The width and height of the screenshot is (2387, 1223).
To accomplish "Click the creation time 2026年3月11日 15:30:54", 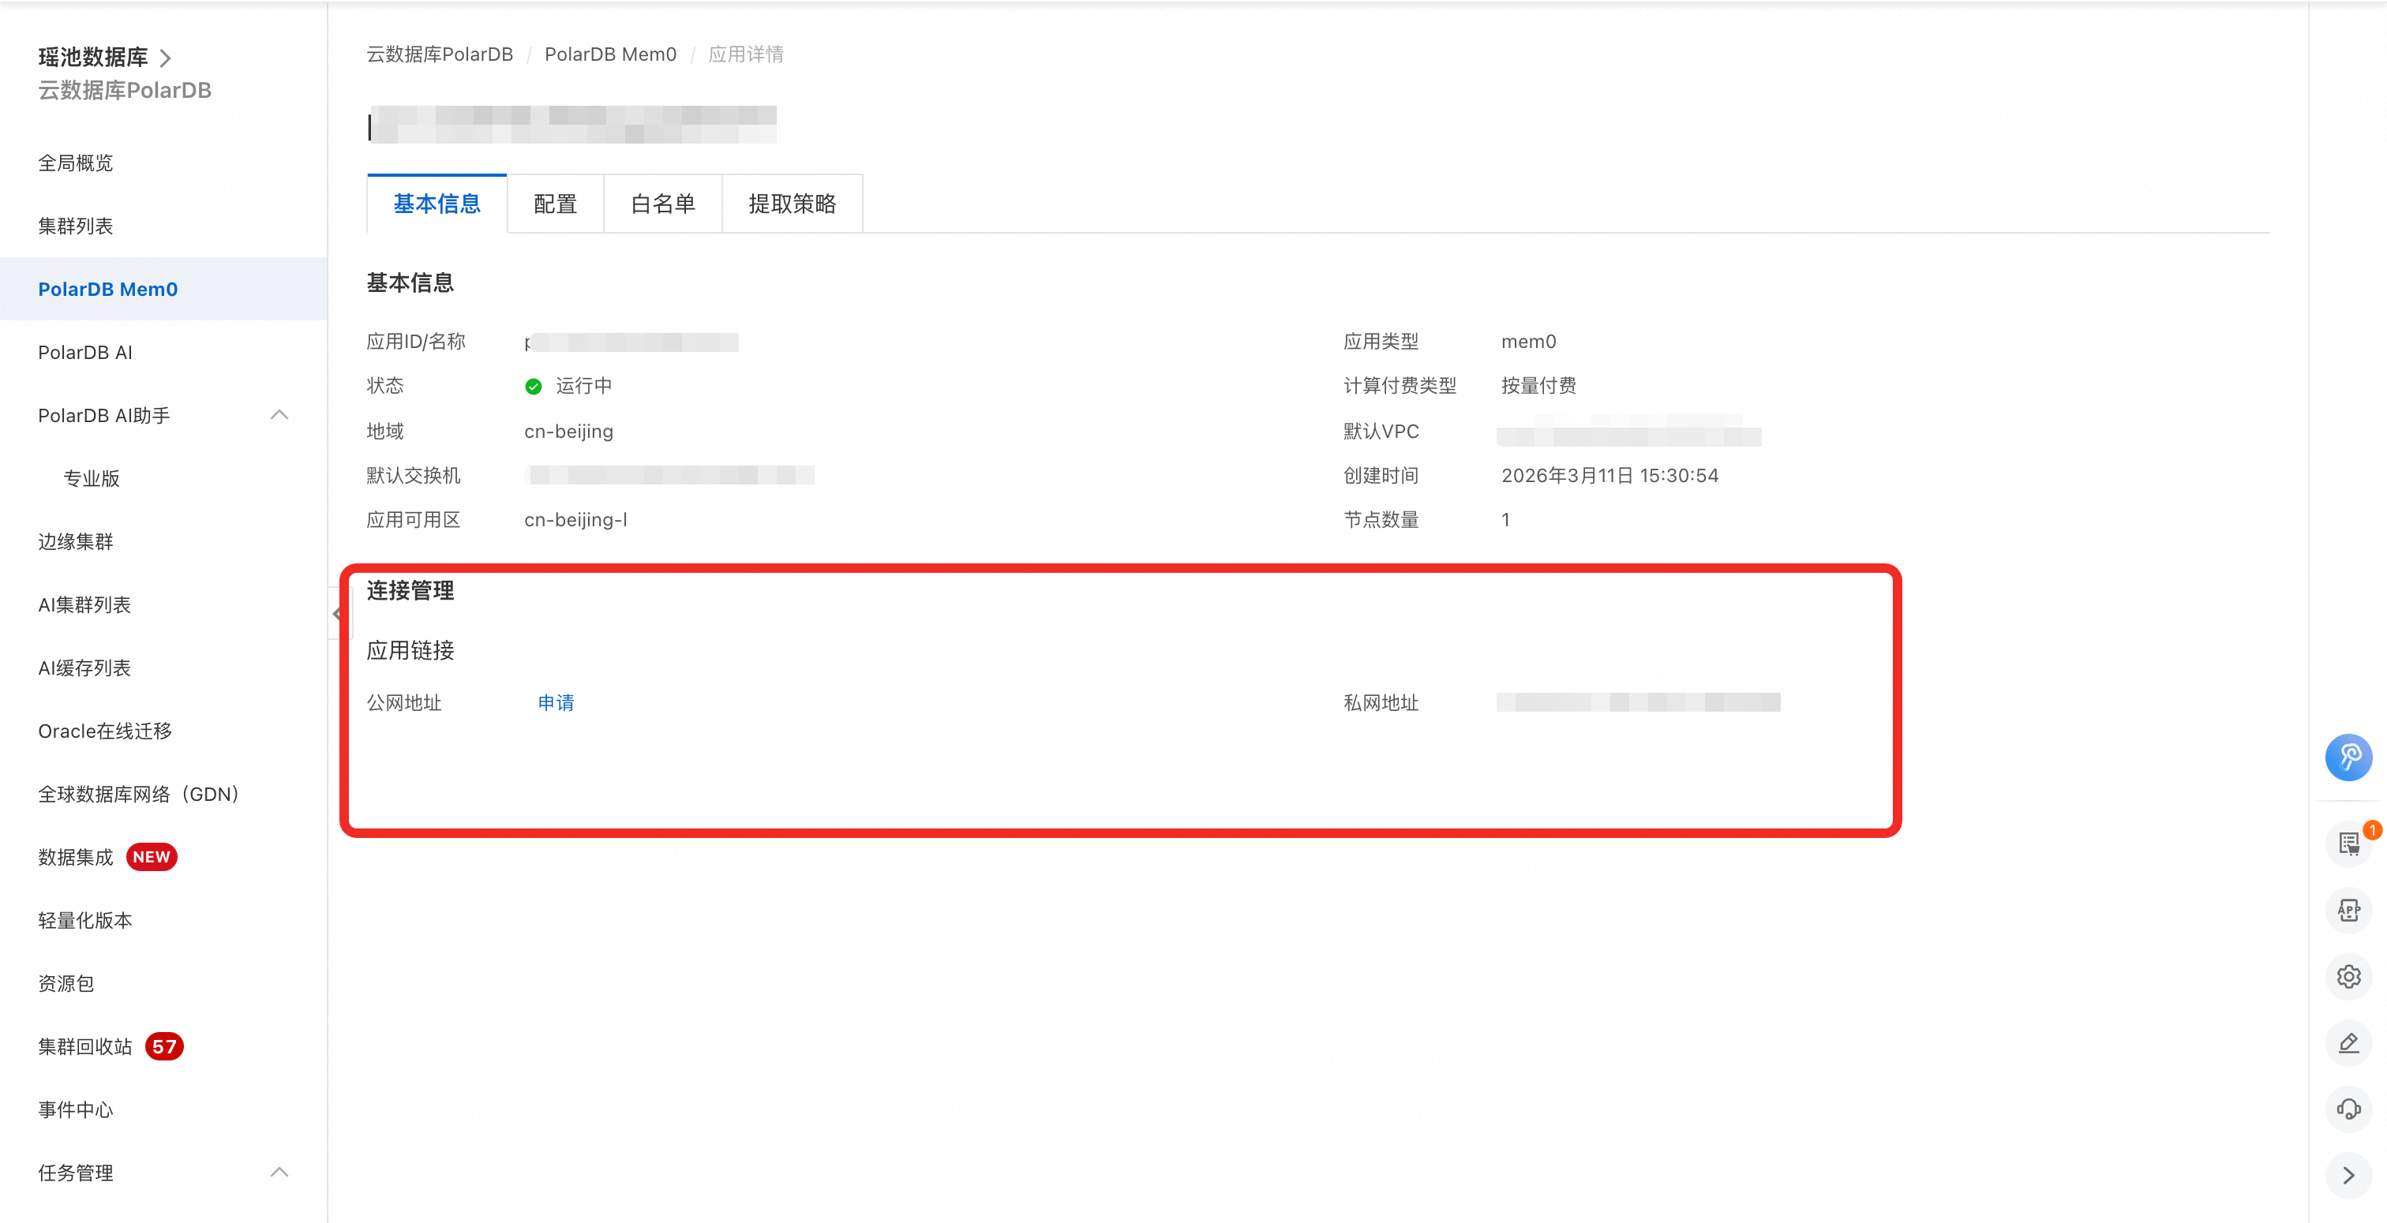I will [1609, 475].
